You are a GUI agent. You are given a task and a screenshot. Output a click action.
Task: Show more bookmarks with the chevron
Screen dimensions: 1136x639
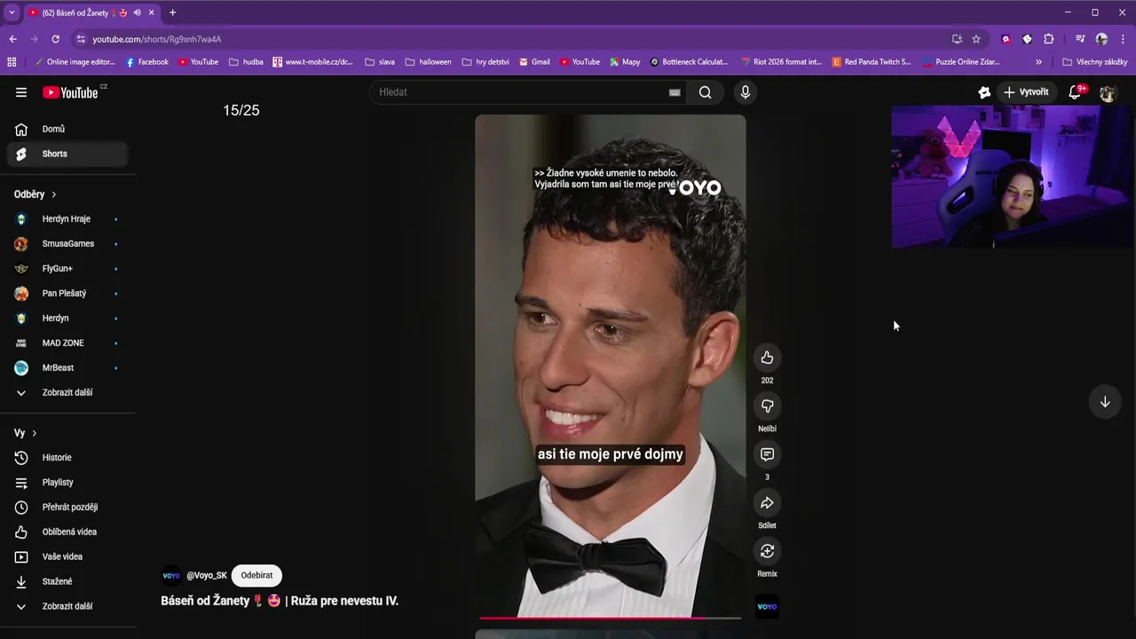point(1038,62)
